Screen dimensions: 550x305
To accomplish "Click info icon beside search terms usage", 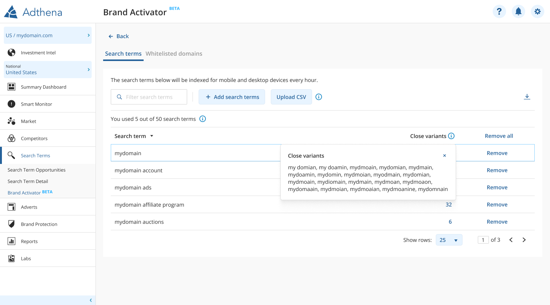I will [x=203, y=119].
